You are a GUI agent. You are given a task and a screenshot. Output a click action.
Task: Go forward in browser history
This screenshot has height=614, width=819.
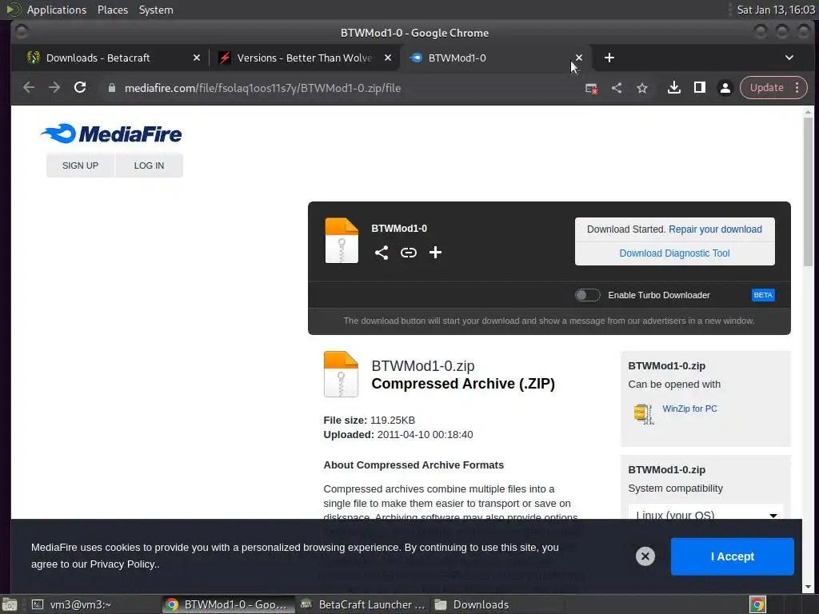54,88
